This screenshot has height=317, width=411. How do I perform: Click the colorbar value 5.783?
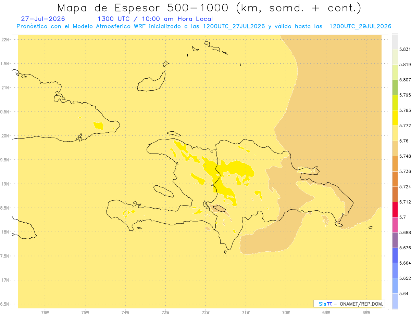pyautogui.click(x=405, y=110)
